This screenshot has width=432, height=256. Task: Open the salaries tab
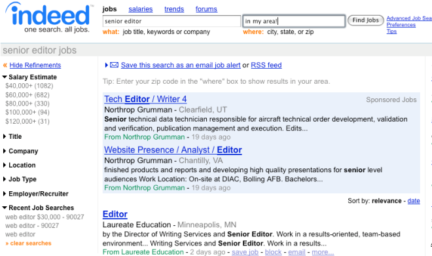point(141,9)
